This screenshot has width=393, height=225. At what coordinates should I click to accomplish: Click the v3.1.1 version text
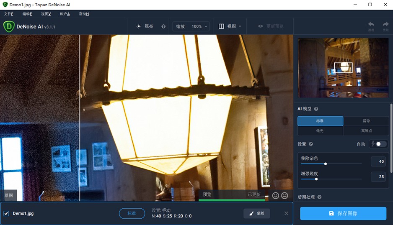coord(49,27)
